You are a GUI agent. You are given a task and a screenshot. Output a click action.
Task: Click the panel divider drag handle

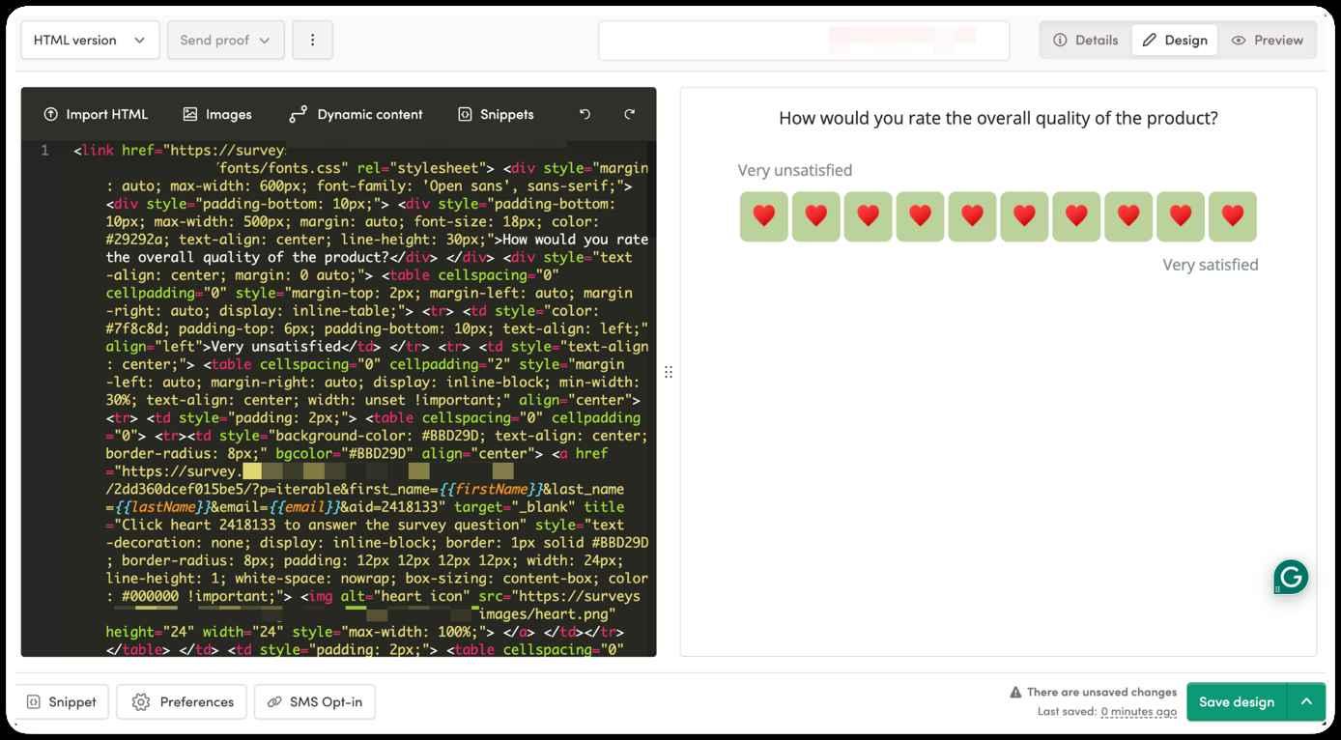coord(669,372)
